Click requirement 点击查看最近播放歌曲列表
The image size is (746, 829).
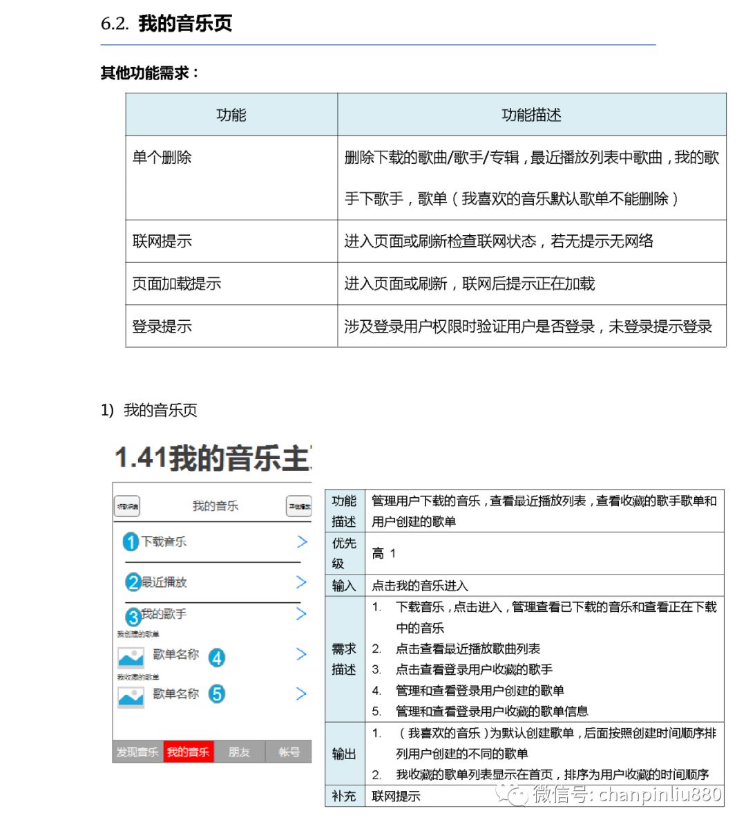468,649
